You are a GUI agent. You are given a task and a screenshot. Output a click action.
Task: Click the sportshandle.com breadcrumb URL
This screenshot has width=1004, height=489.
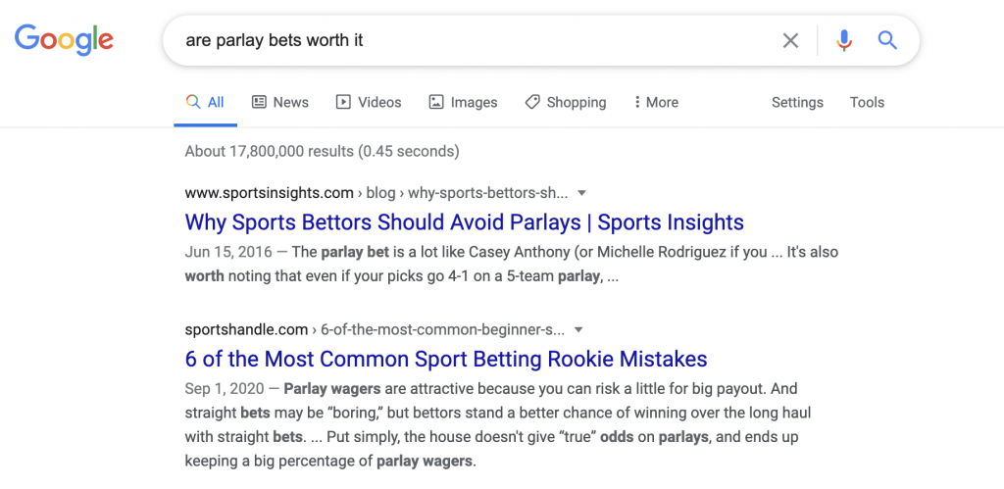click(x=246, y=330)
